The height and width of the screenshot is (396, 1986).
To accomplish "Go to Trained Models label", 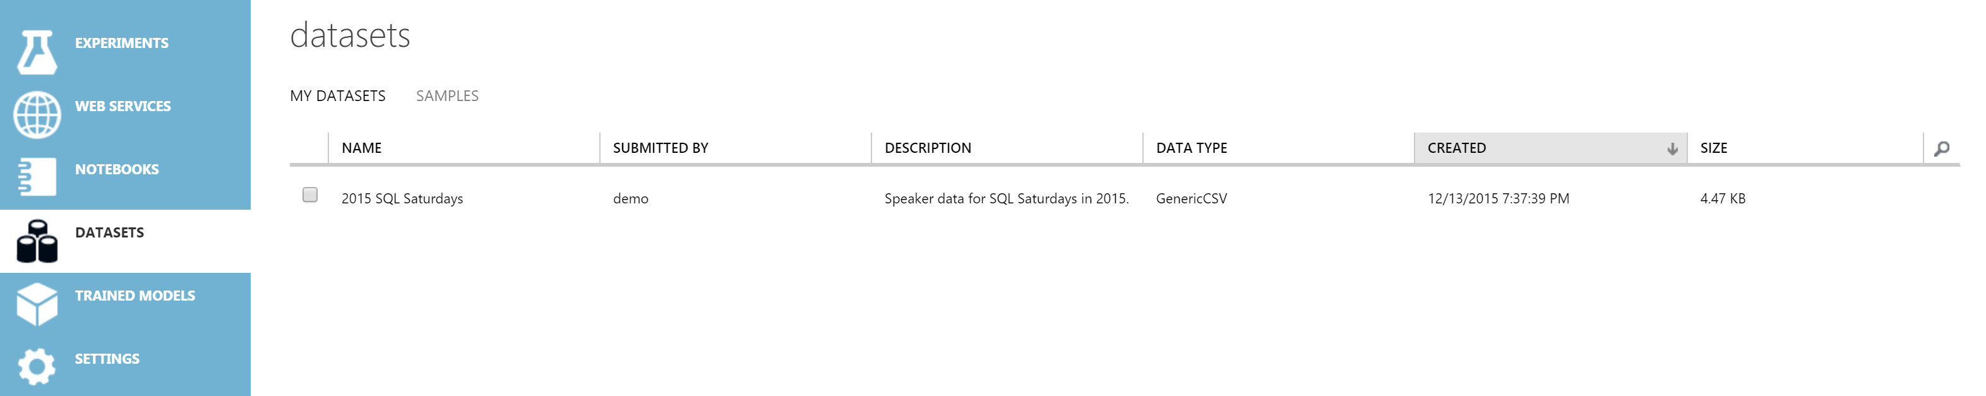I will pyautogui.click(x=135, y=296).
